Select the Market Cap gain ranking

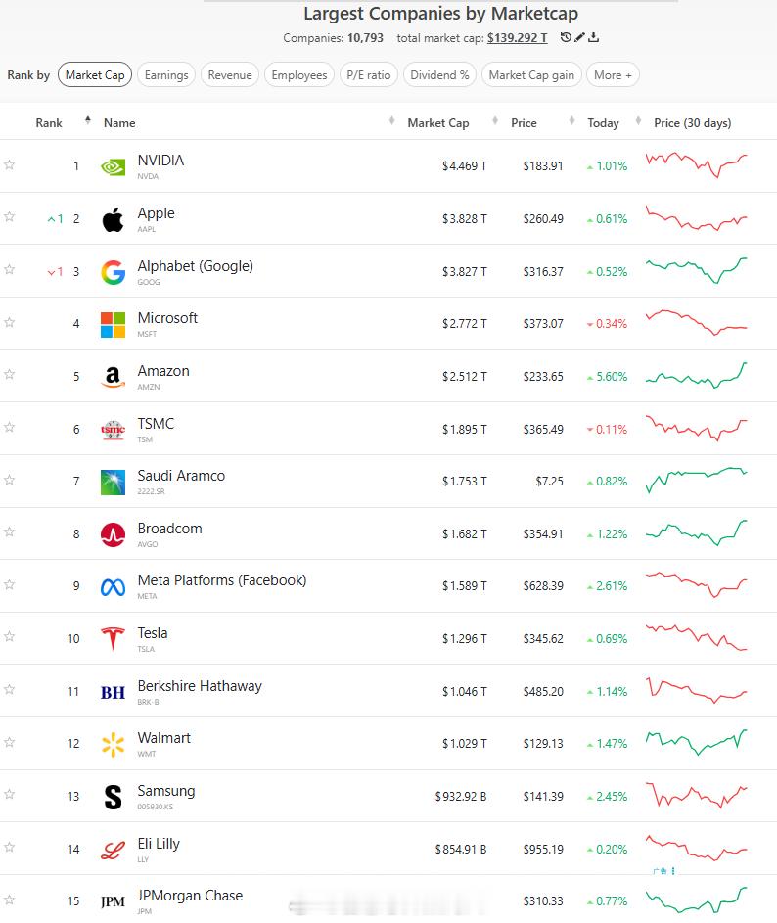(x=532, y=75)
